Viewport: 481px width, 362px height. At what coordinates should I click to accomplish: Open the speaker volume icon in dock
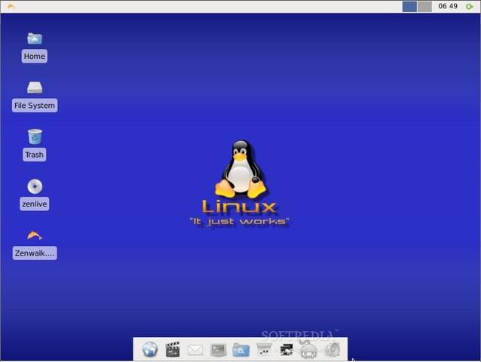coord(332,350)
